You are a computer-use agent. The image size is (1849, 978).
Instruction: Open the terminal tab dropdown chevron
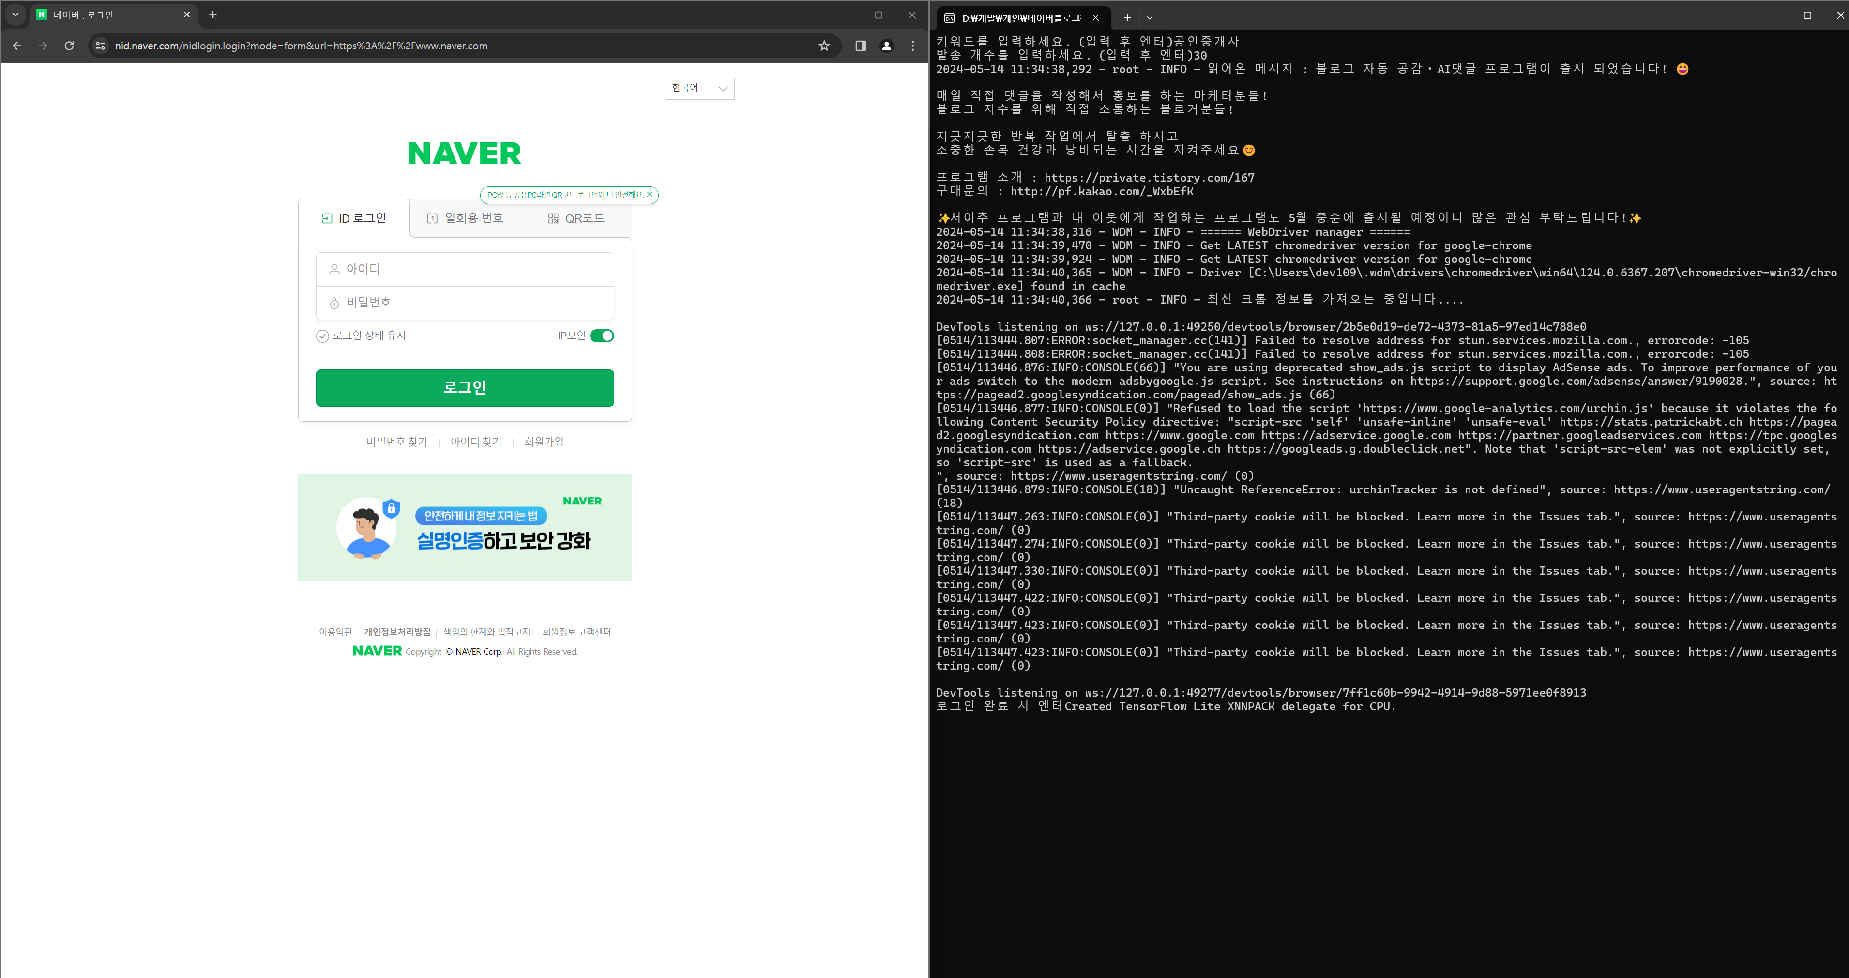(x=1149, y=18)
